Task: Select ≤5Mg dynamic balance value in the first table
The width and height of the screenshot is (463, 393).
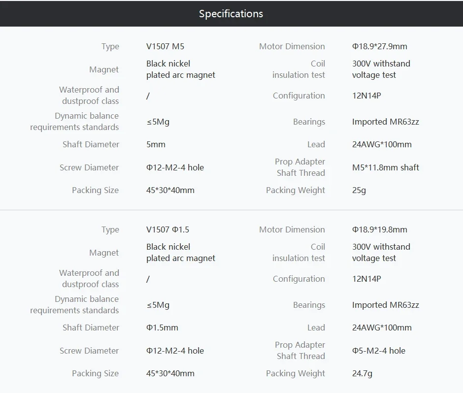Action: 158,122
